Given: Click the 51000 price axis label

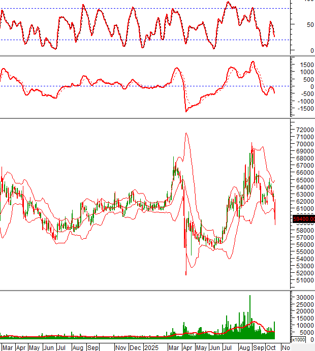Looking at the screenshot, I should click(303, 279).
